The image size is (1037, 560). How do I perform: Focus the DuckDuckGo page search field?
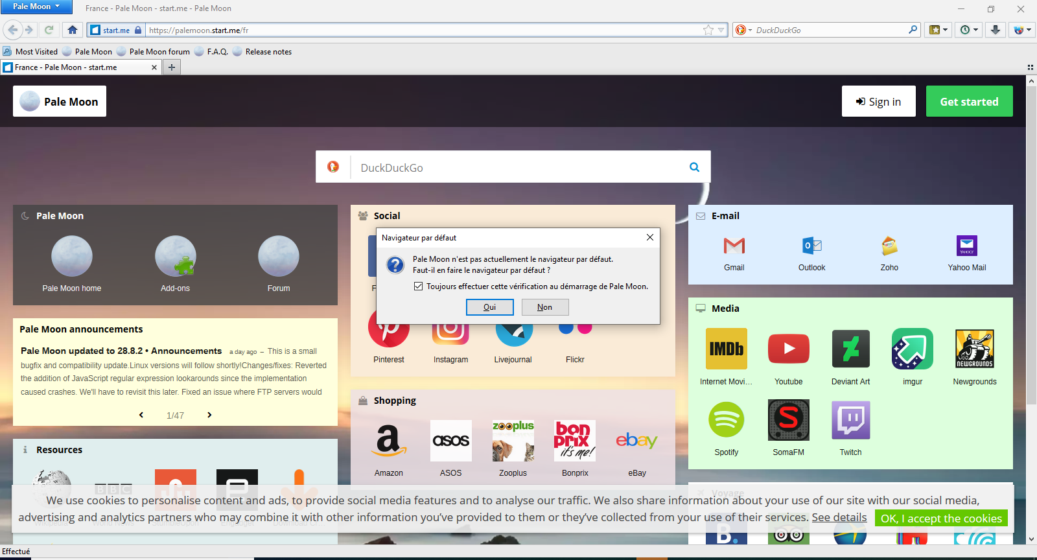[x=518, y=167]
